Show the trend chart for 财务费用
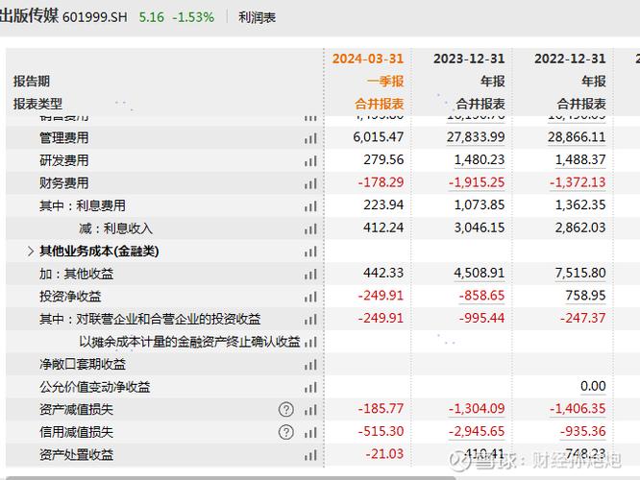Image resolution: width=640 pixels, height=480 pixels. tap(310, 183)
